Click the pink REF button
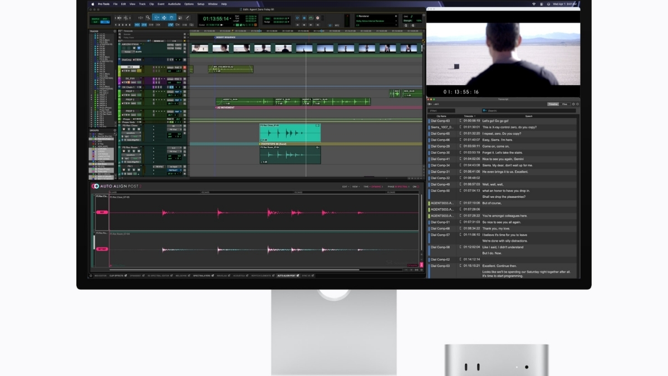Screen dimensions: 668x376 click(102, 212)
